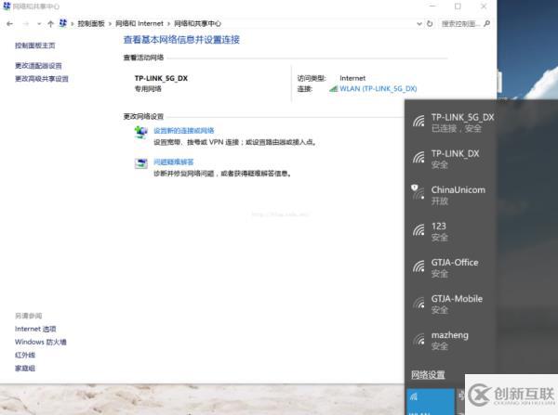Open Internet 选项 link

35,329
